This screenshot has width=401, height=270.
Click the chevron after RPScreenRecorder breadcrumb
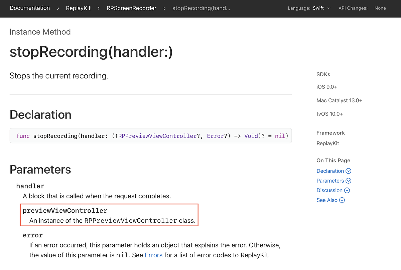pos(164,8)
